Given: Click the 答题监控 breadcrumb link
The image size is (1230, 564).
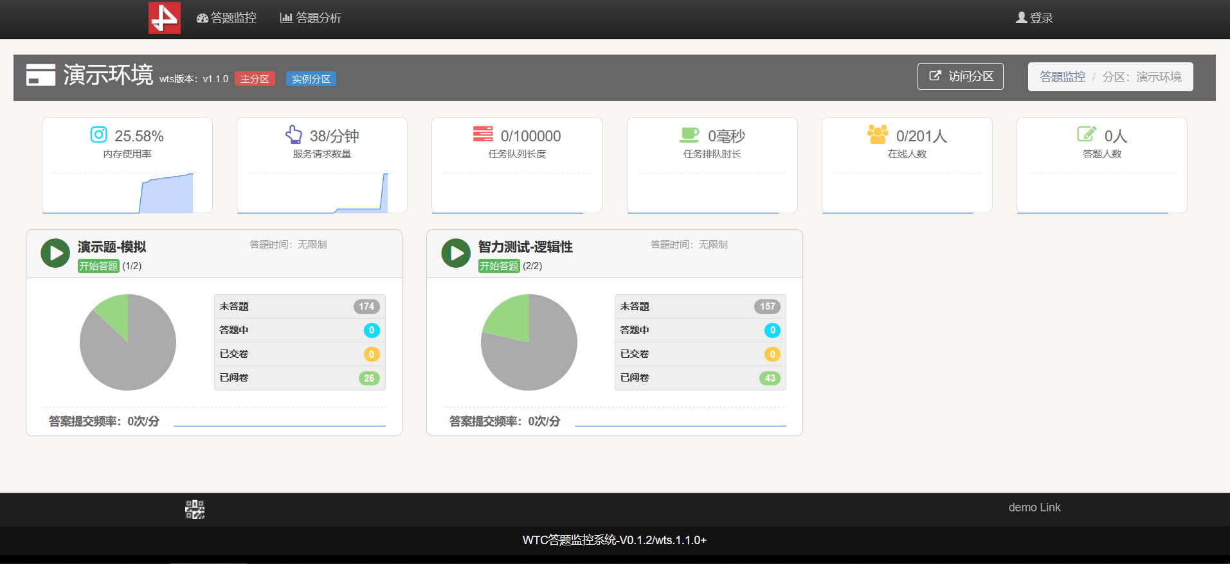Looking at the screenshot, I should [1062, 77].
